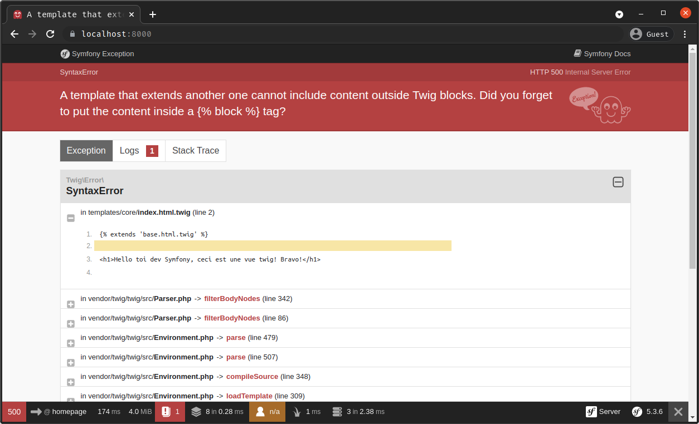Close the Symfony debug toolbar
This screenshot has width=699, height=424.
678,412
